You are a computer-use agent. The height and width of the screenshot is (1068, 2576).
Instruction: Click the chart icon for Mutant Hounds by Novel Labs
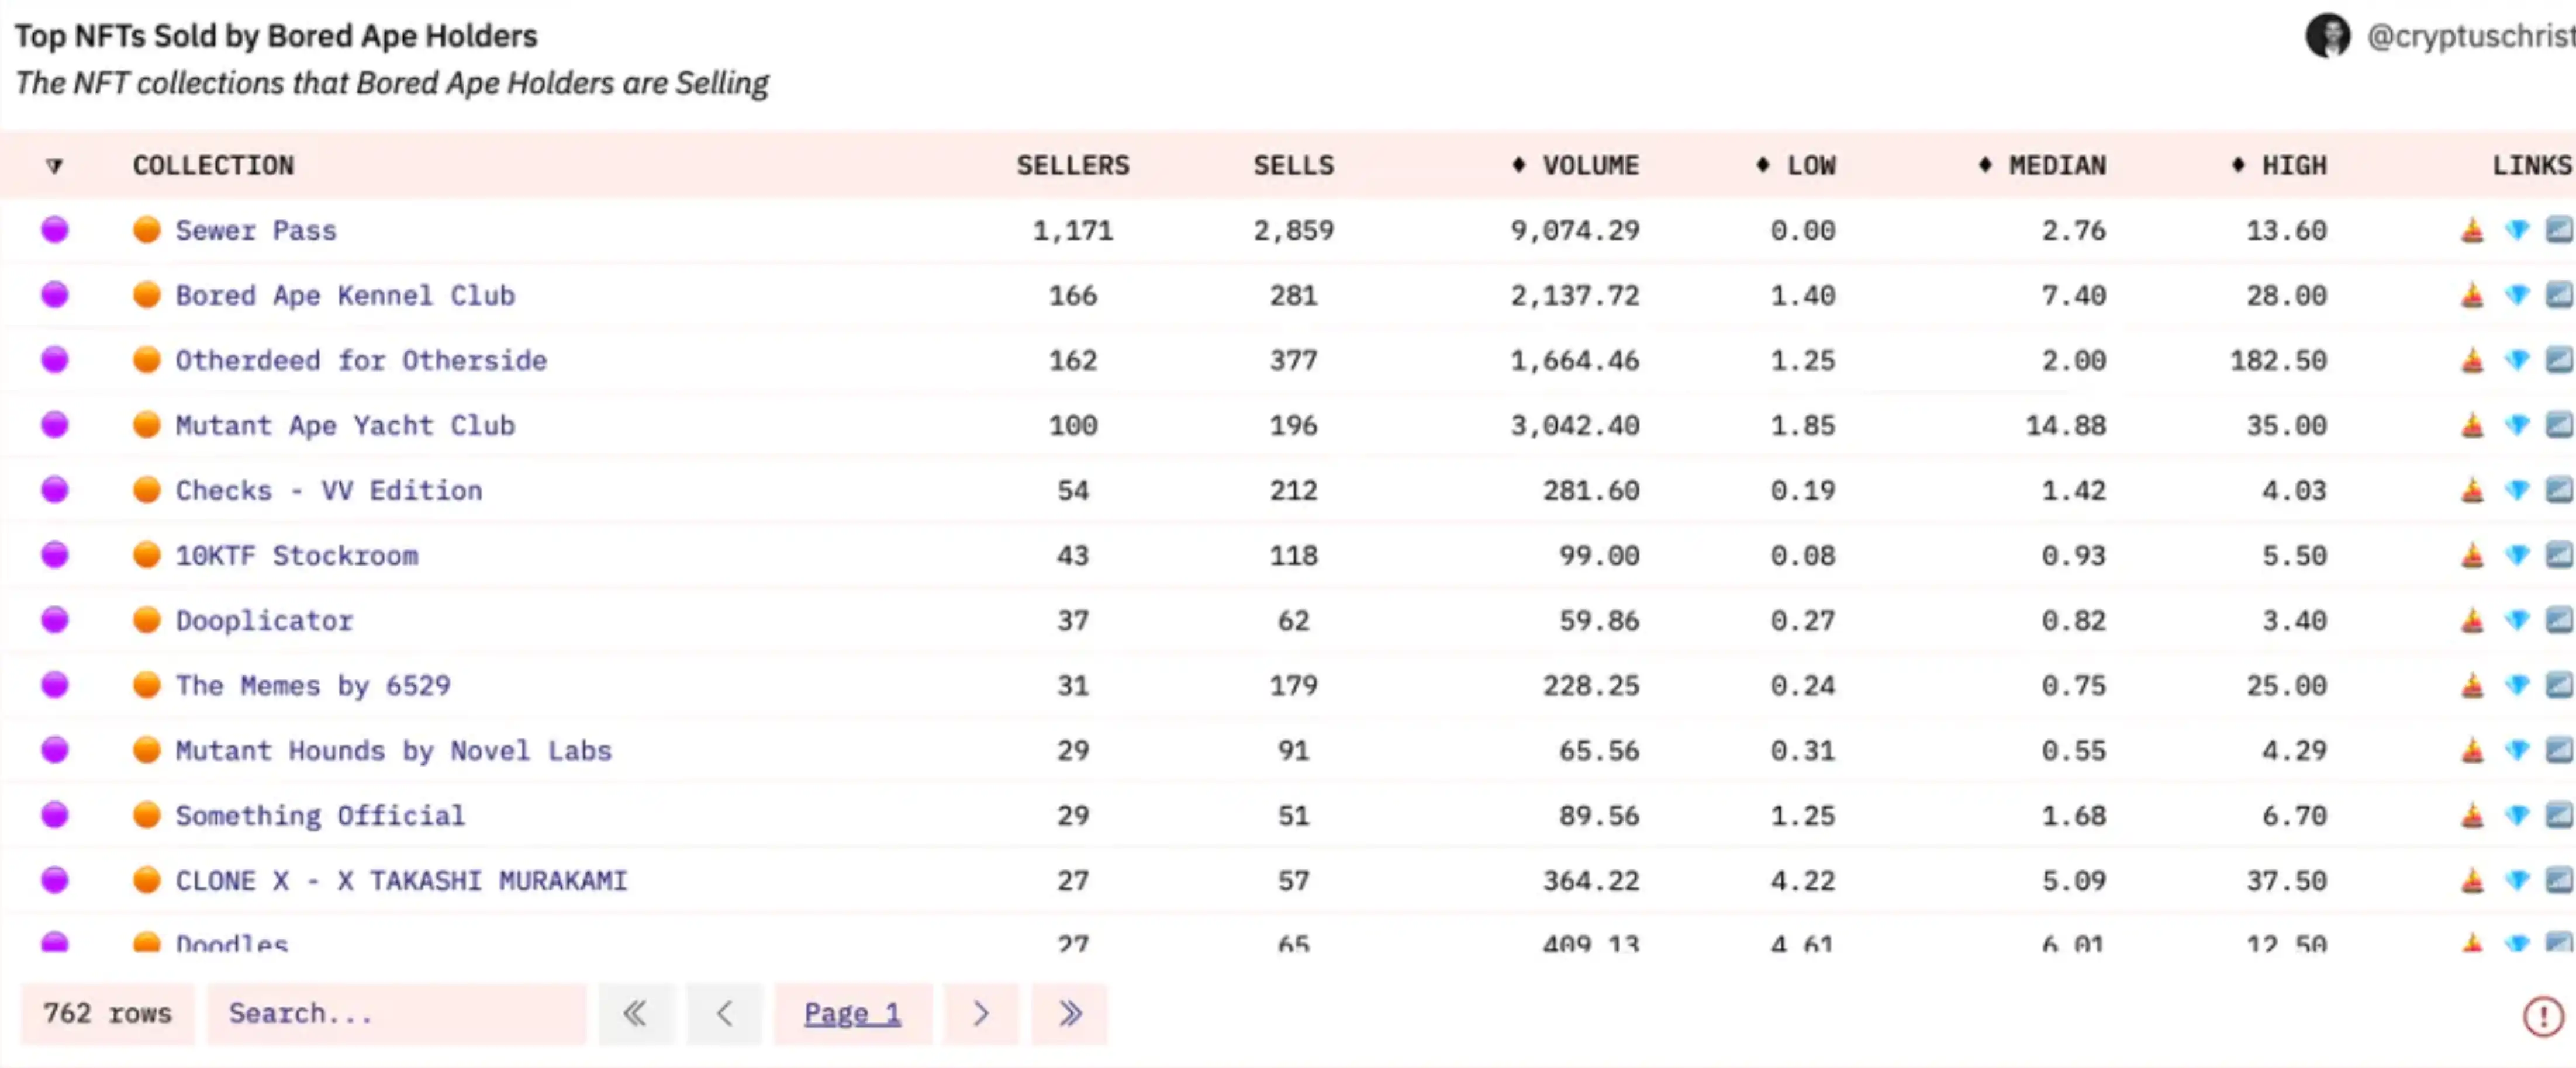pyautogui.click(x=2559, y=750)
